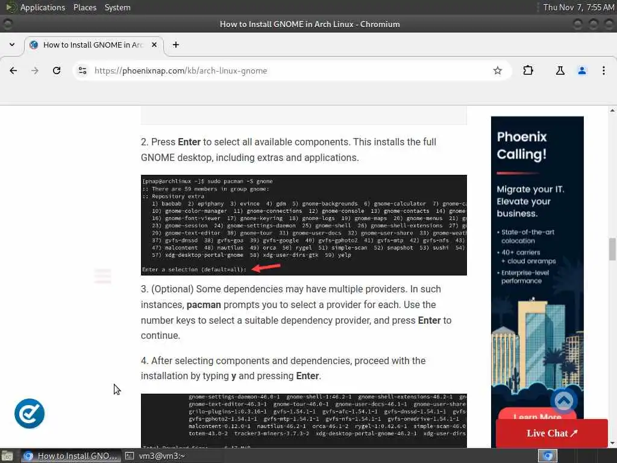617x463 pixels.
Task: Open the Applications menu
Action: point(43,7)
